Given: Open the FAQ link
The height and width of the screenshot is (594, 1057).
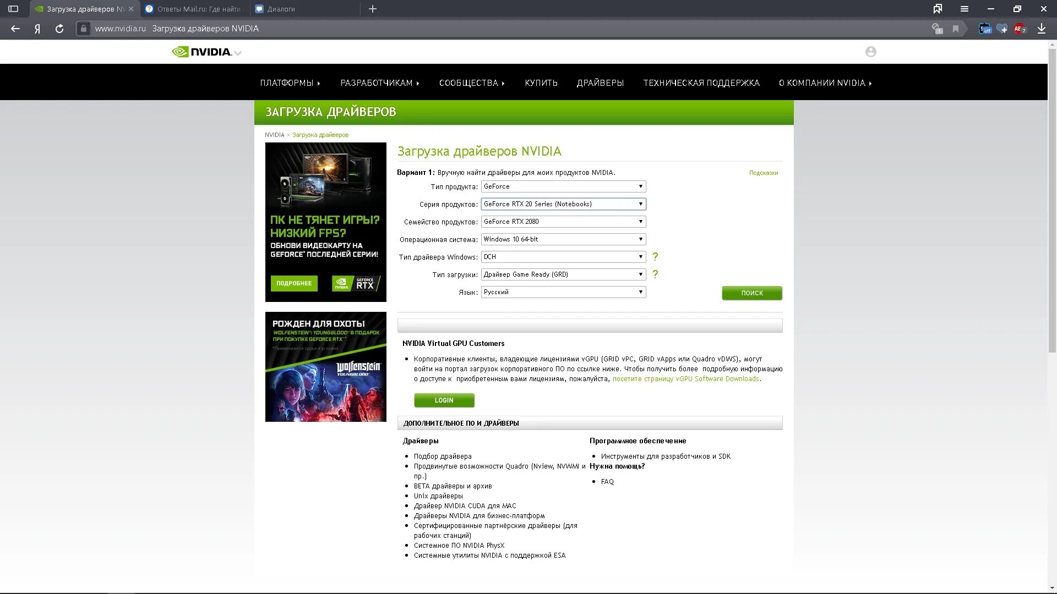Looking at the screenshot, I should coord(607,482).
